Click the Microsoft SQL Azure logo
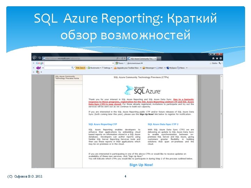 pos(143,90)
